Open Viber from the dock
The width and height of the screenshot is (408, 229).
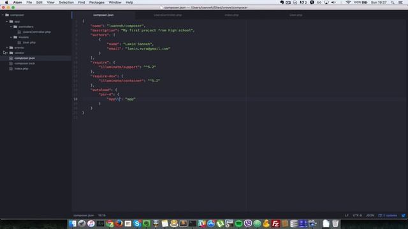pyautogui.click(x=248, y=223)
